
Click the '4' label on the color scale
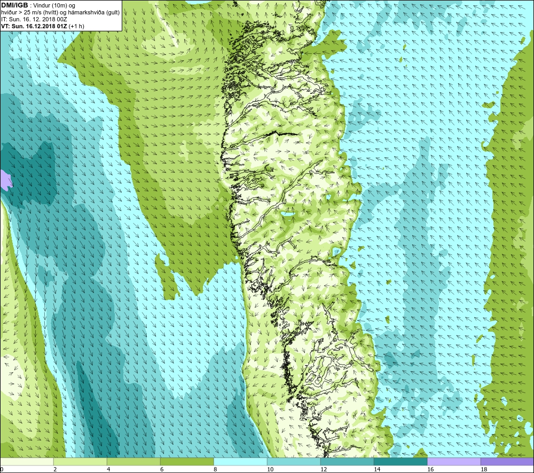108,469
